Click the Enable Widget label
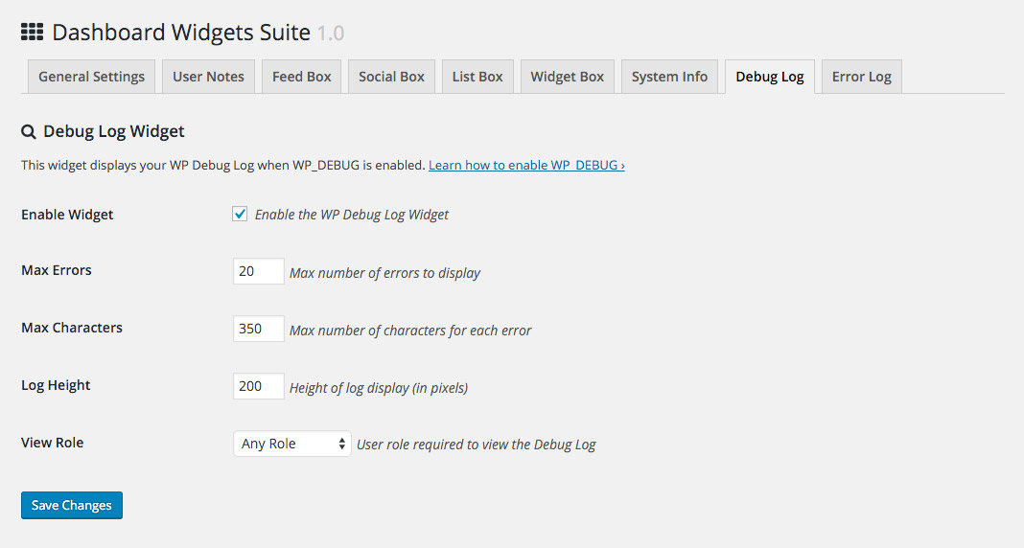Viewport: 1024px width, 548px height. click(67, 215)
